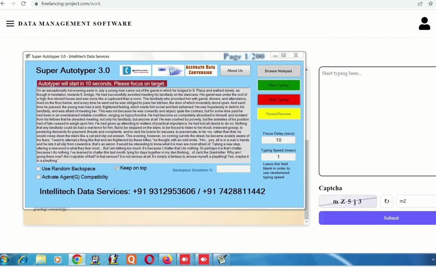The image size is (436, 267).
Task: Launch Opera browser from taskbar
Action: pyautogui.click(x=149, y=260)
